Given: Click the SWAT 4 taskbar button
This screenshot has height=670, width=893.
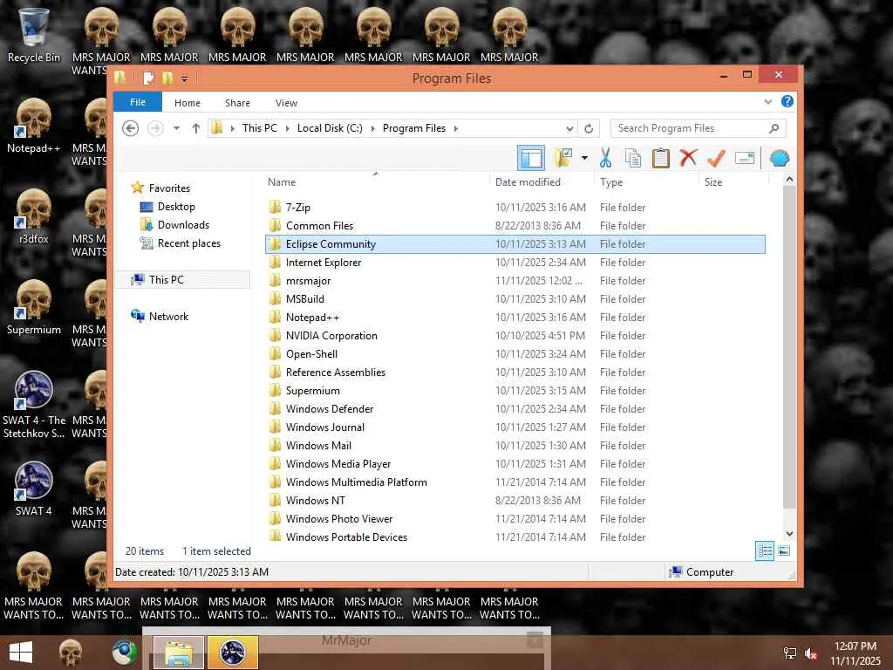Looking at the screenshot, I should [232, 653].
